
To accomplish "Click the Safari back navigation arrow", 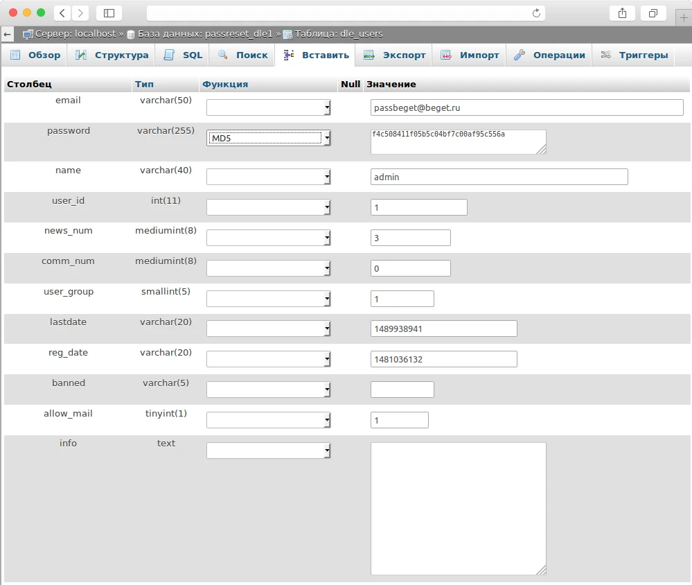I will [x=62, y=13].
